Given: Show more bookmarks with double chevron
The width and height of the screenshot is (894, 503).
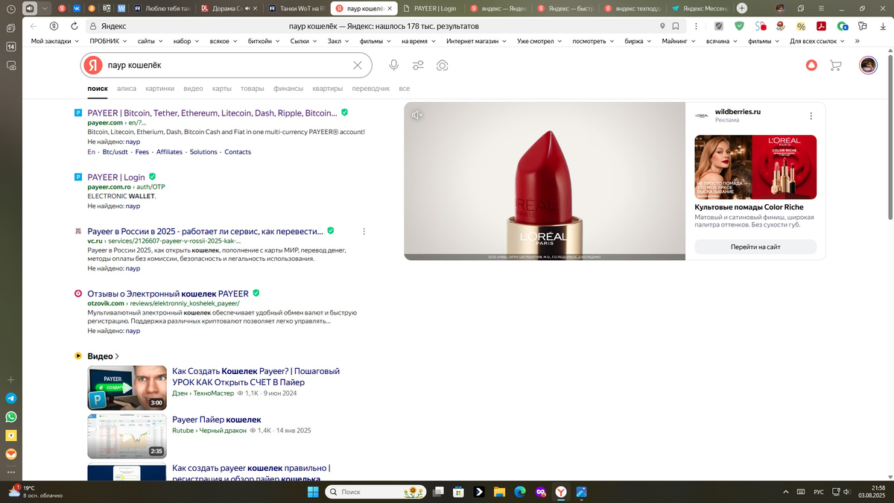Looking at the screenshot, I should [x=857, y=41].
